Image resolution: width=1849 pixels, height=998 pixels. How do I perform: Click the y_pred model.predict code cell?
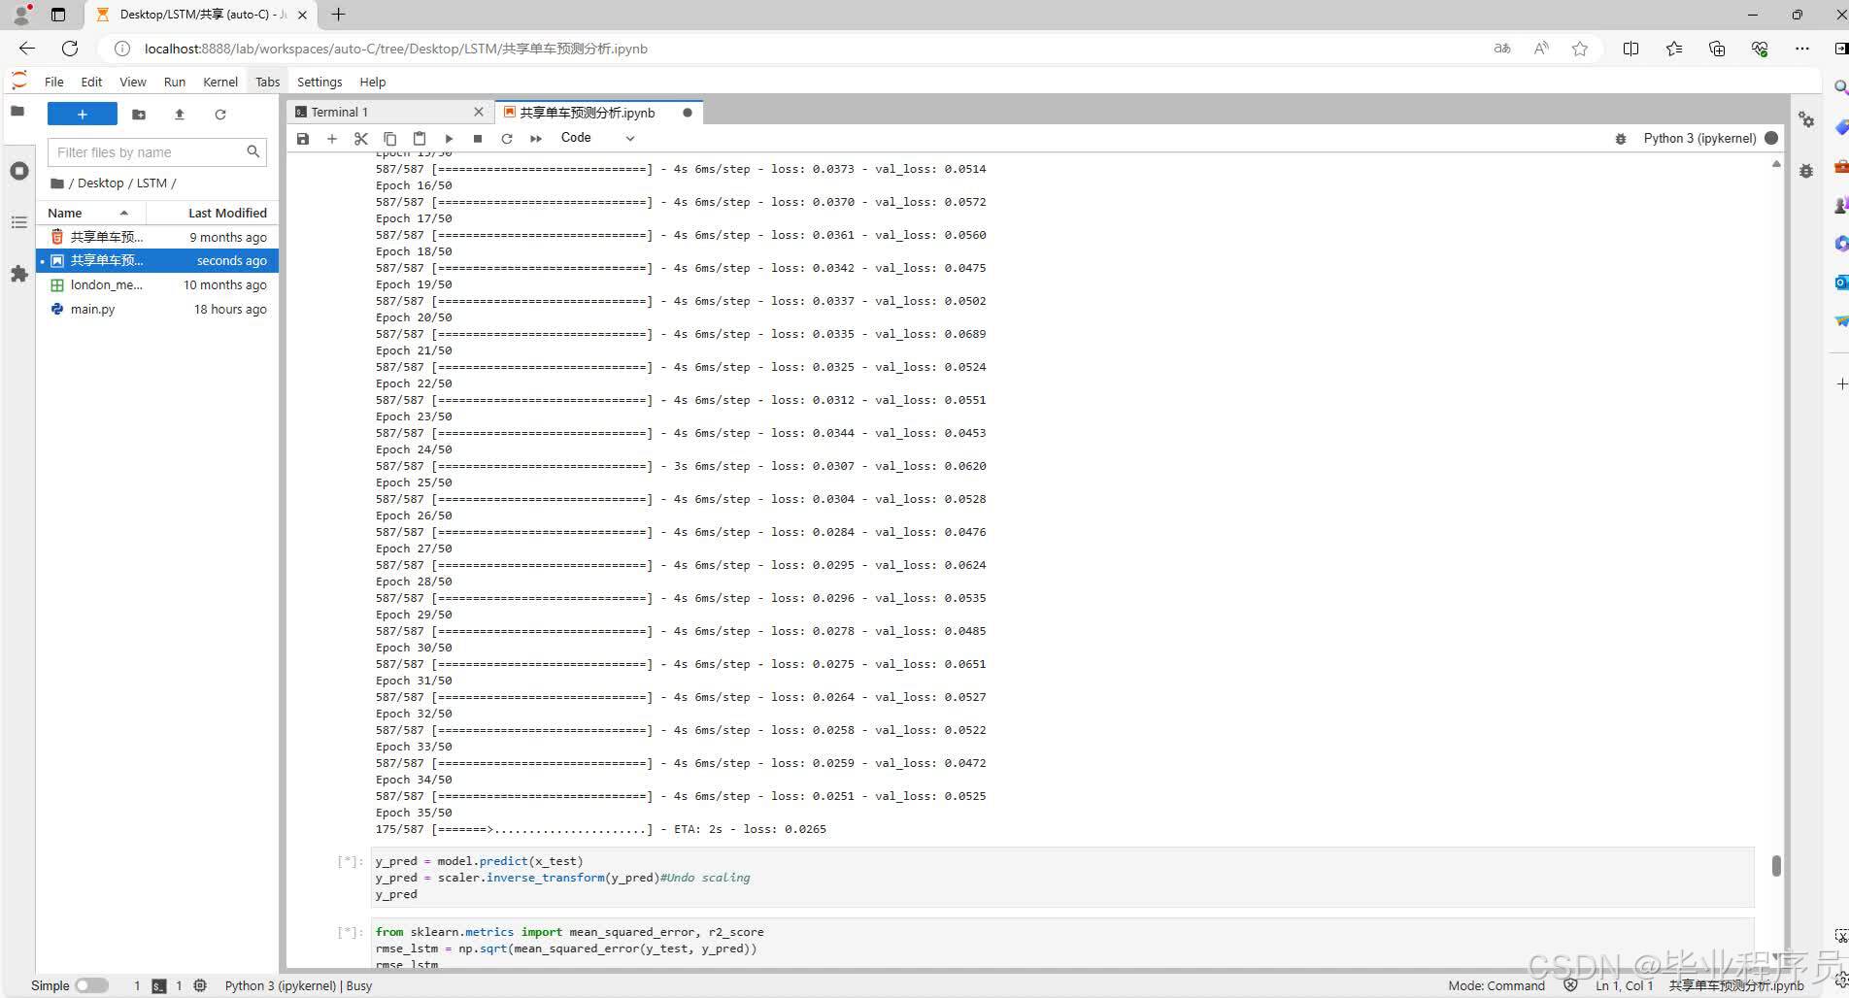click(1062, 878)
